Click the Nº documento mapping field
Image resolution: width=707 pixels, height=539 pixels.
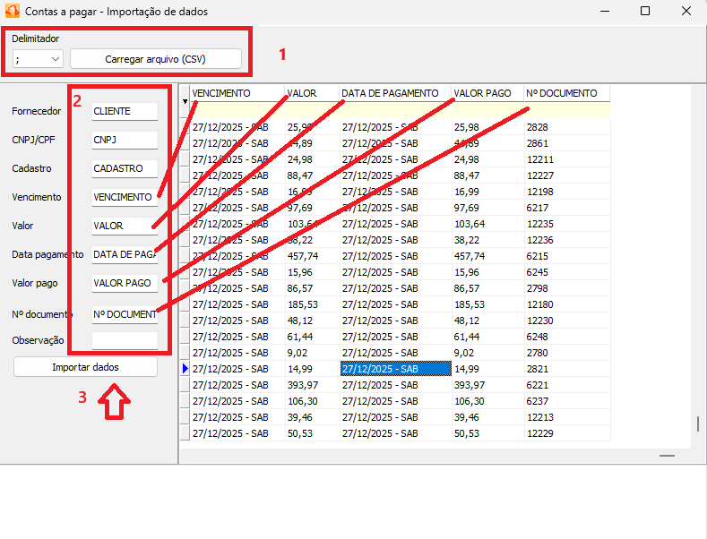coord(125,313)
